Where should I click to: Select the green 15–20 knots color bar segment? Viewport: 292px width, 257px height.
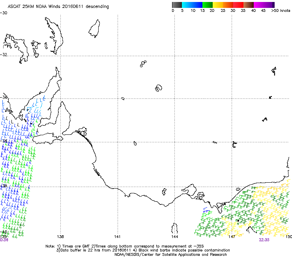[x=208, y=5]
